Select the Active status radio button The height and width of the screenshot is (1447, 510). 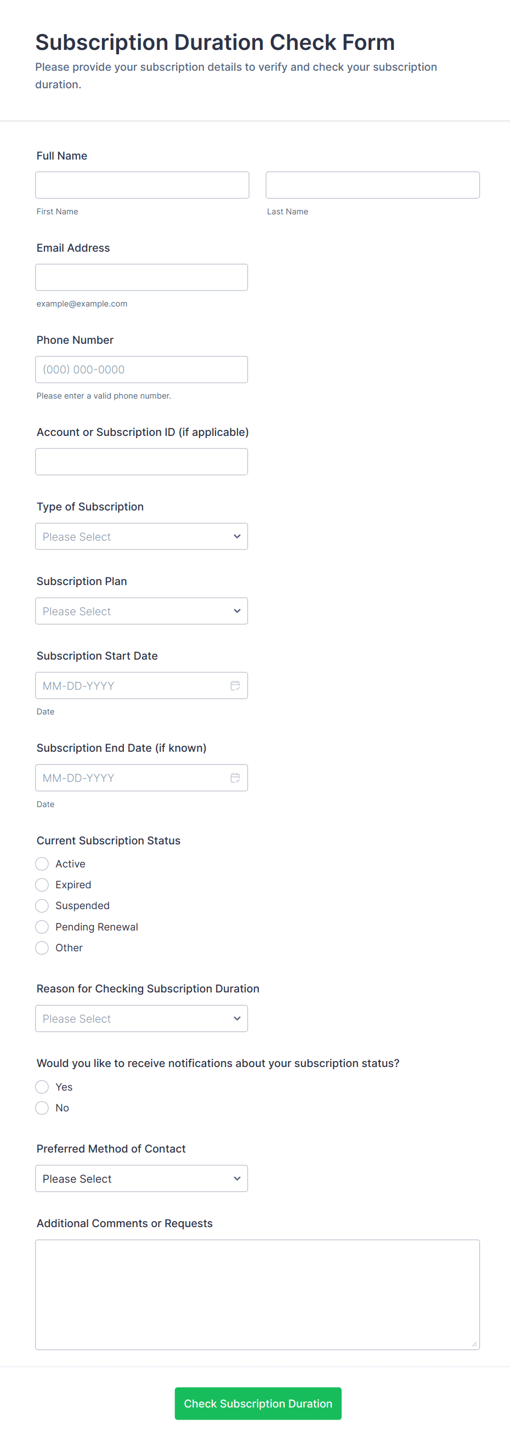(42, 864)
